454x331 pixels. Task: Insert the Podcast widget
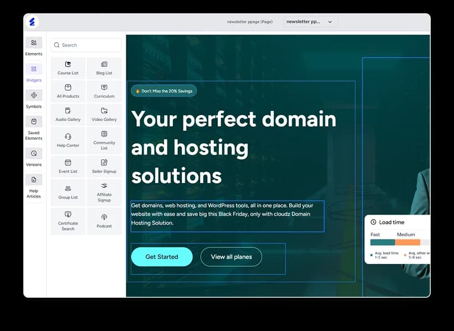click(x=104, y=221)
